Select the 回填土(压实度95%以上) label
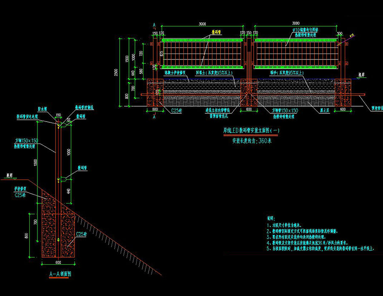Screen dimensions: 383x296 (214, 73)
